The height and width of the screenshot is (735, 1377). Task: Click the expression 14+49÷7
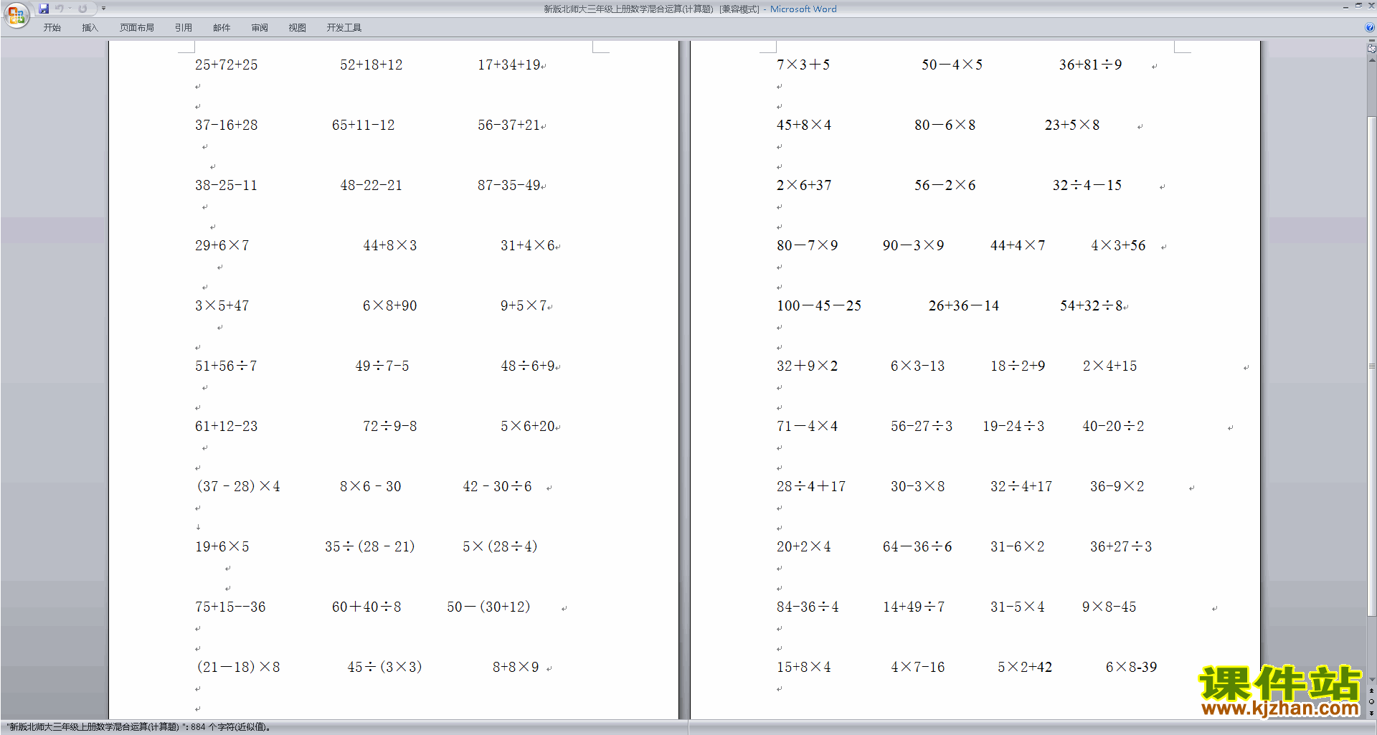click(x=914, y=607)
